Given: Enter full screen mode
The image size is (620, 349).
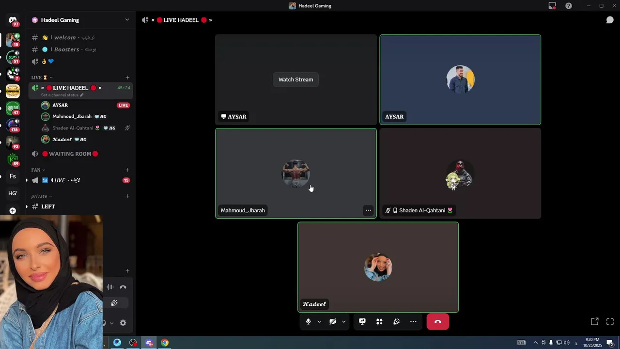Looking at the screenshot, I should [x=610, y=321].
